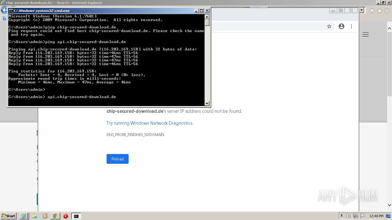
Task: Close the cmd.exe window
Action: coord(207,11)
